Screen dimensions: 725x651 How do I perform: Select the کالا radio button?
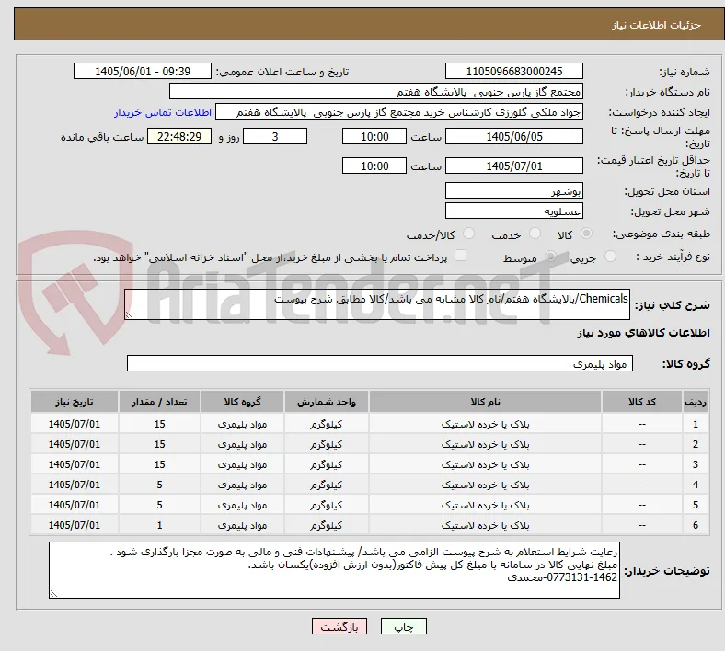[586, 234]
